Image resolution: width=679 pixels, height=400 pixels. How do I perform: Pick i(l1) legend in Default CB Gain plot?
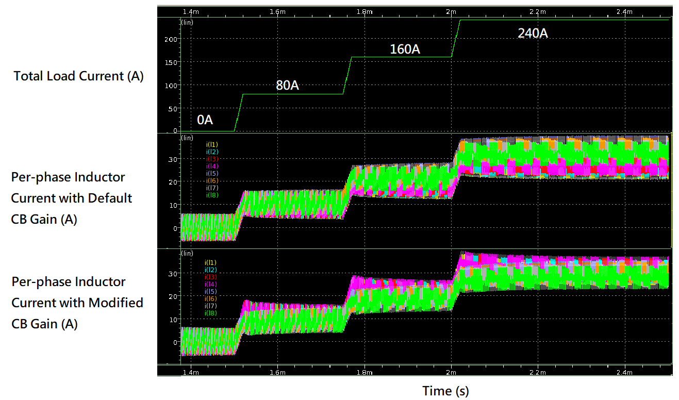pyautogui.click(x=212, y=145)
